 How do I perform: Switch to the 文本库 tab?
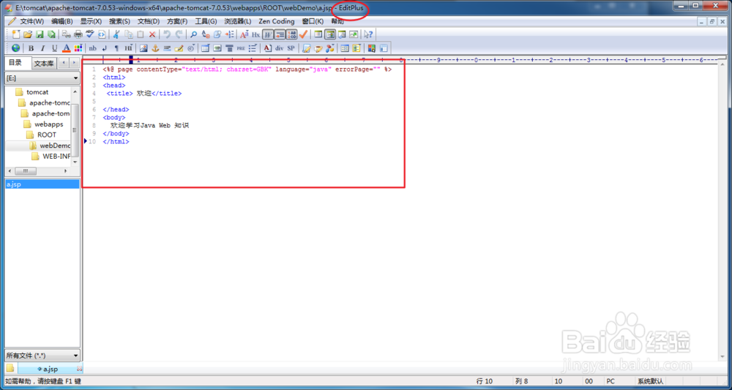(x=44, y=64)
